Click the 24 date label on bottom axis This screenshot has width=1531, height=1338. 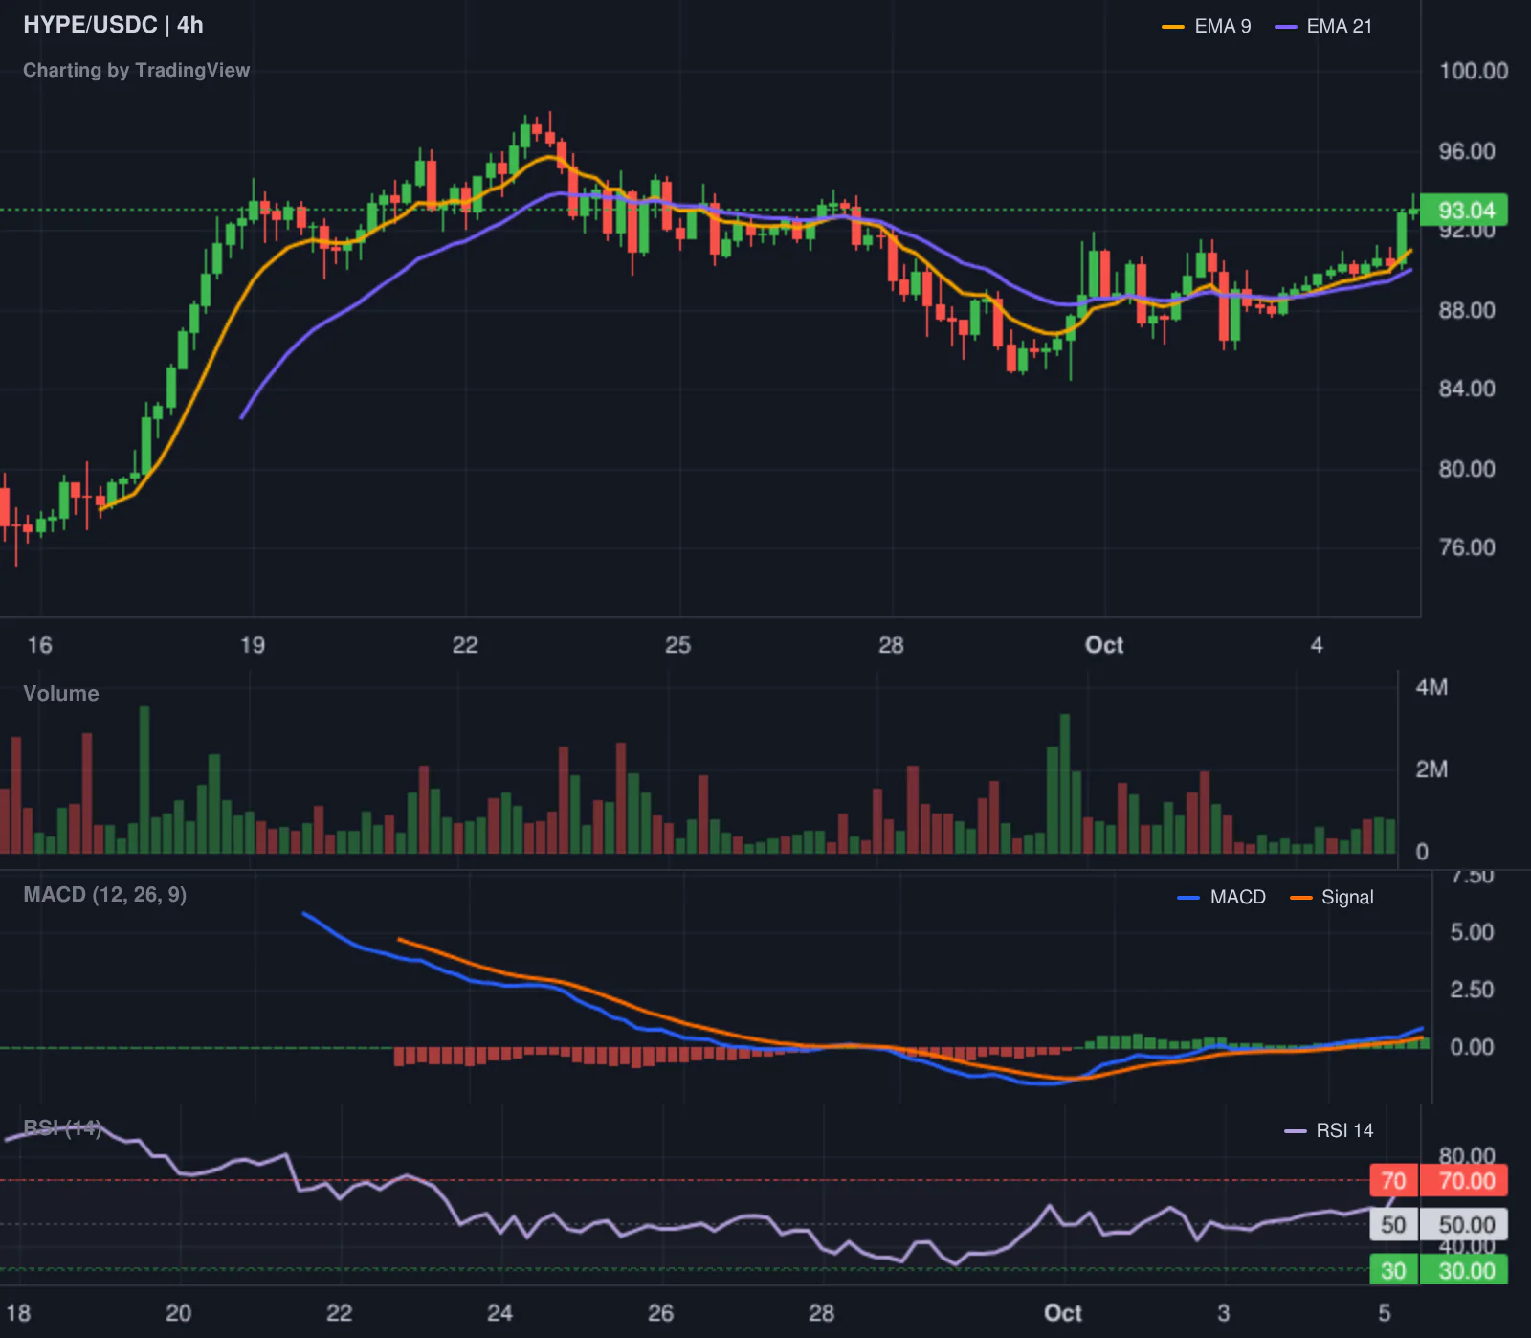pyautogui.click(x=499, y=1313)
